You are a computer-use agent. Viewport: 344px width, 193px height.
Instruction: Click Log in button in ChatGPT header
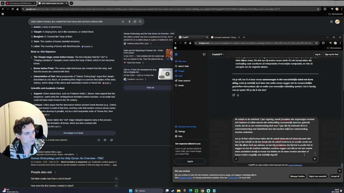318,54
